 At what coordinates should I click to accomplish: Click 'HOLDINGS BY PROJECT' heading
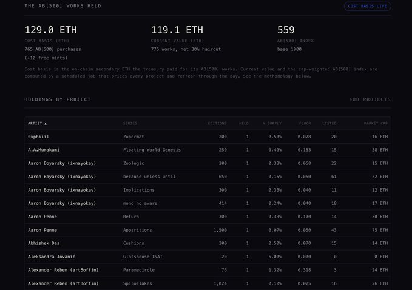[x=58, y=99]
